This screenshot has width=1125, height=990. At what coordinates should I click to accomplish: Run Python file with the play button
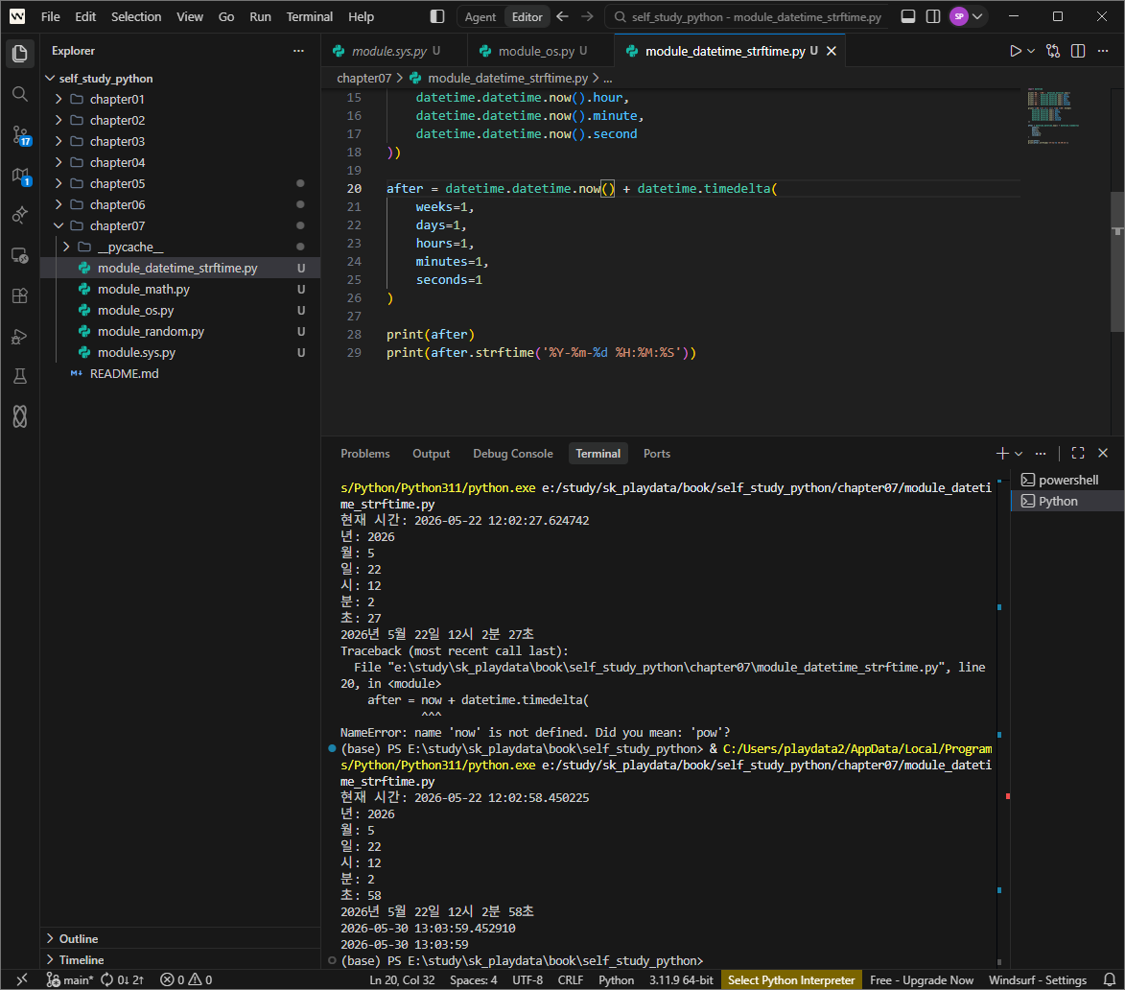point(1015,51)
